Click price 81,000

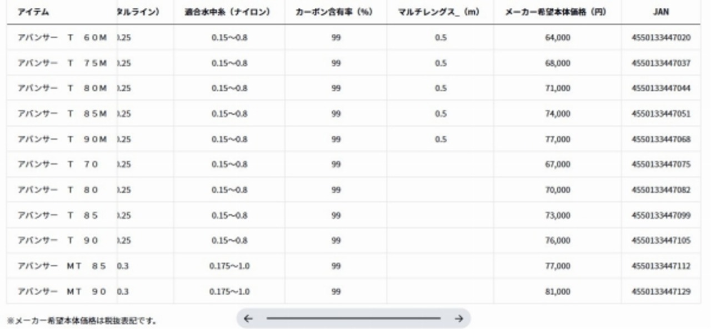point(557,291)
